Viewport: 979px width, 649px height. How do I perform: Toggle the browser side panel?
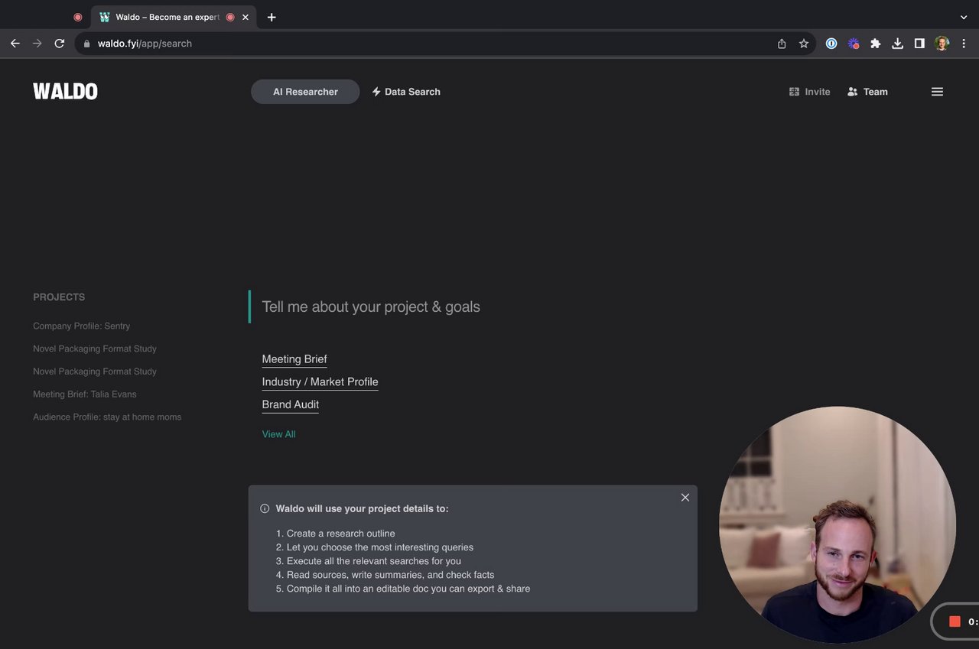[919, 44]
